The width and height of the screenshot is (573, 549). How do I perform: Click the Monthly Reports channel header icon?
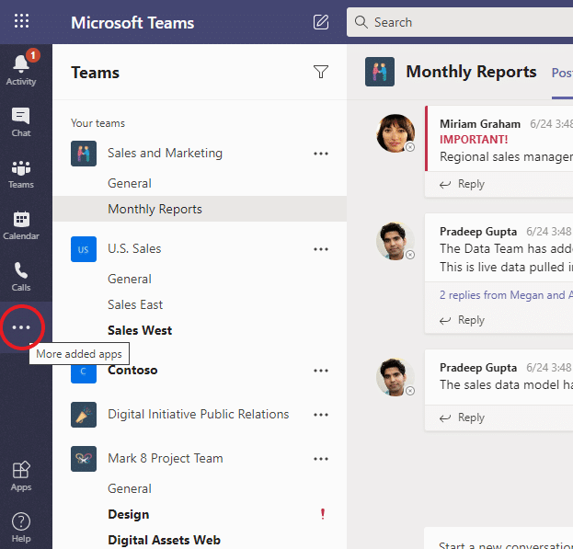tap(380, 72)
